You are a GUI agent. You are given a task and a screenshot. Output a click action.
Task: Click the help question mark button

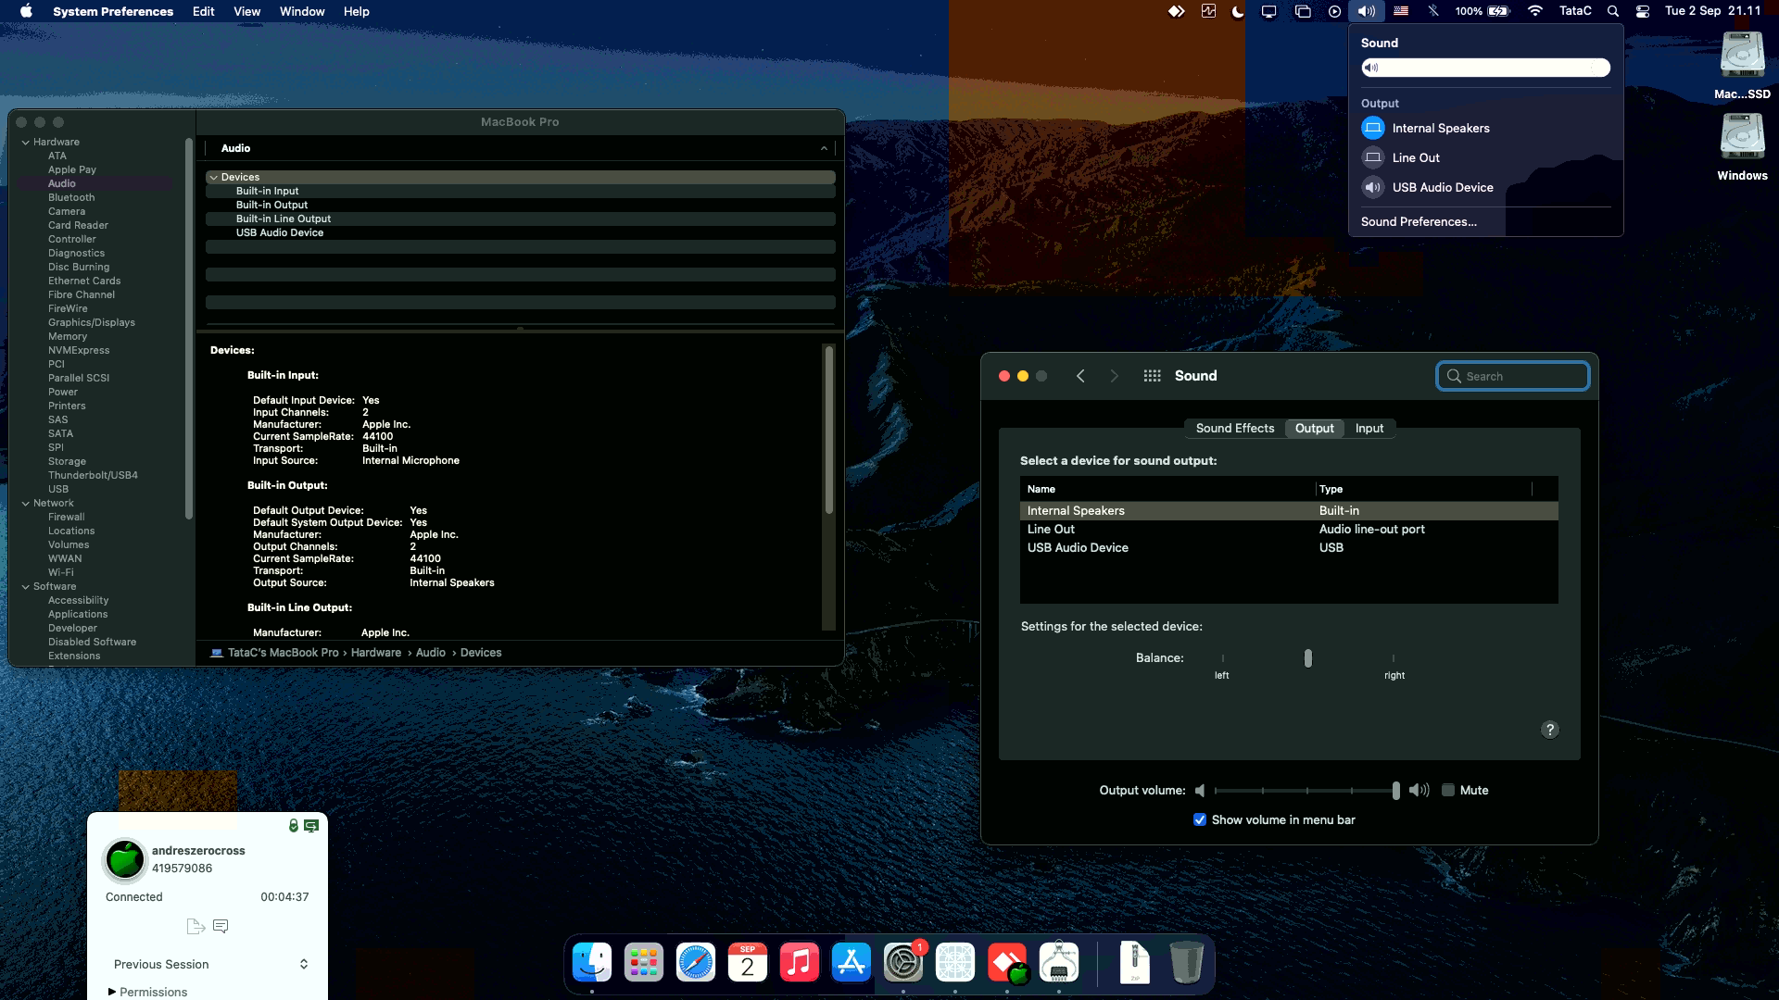click(x=1549, y=730)
